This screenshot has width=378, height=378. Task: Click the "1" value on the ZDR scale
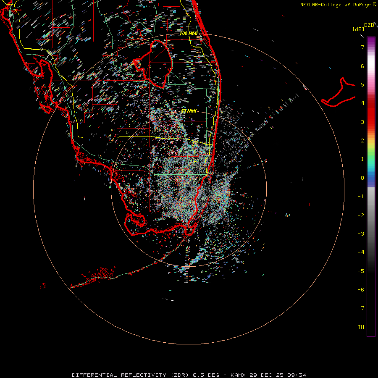click(x=362, y=159)
